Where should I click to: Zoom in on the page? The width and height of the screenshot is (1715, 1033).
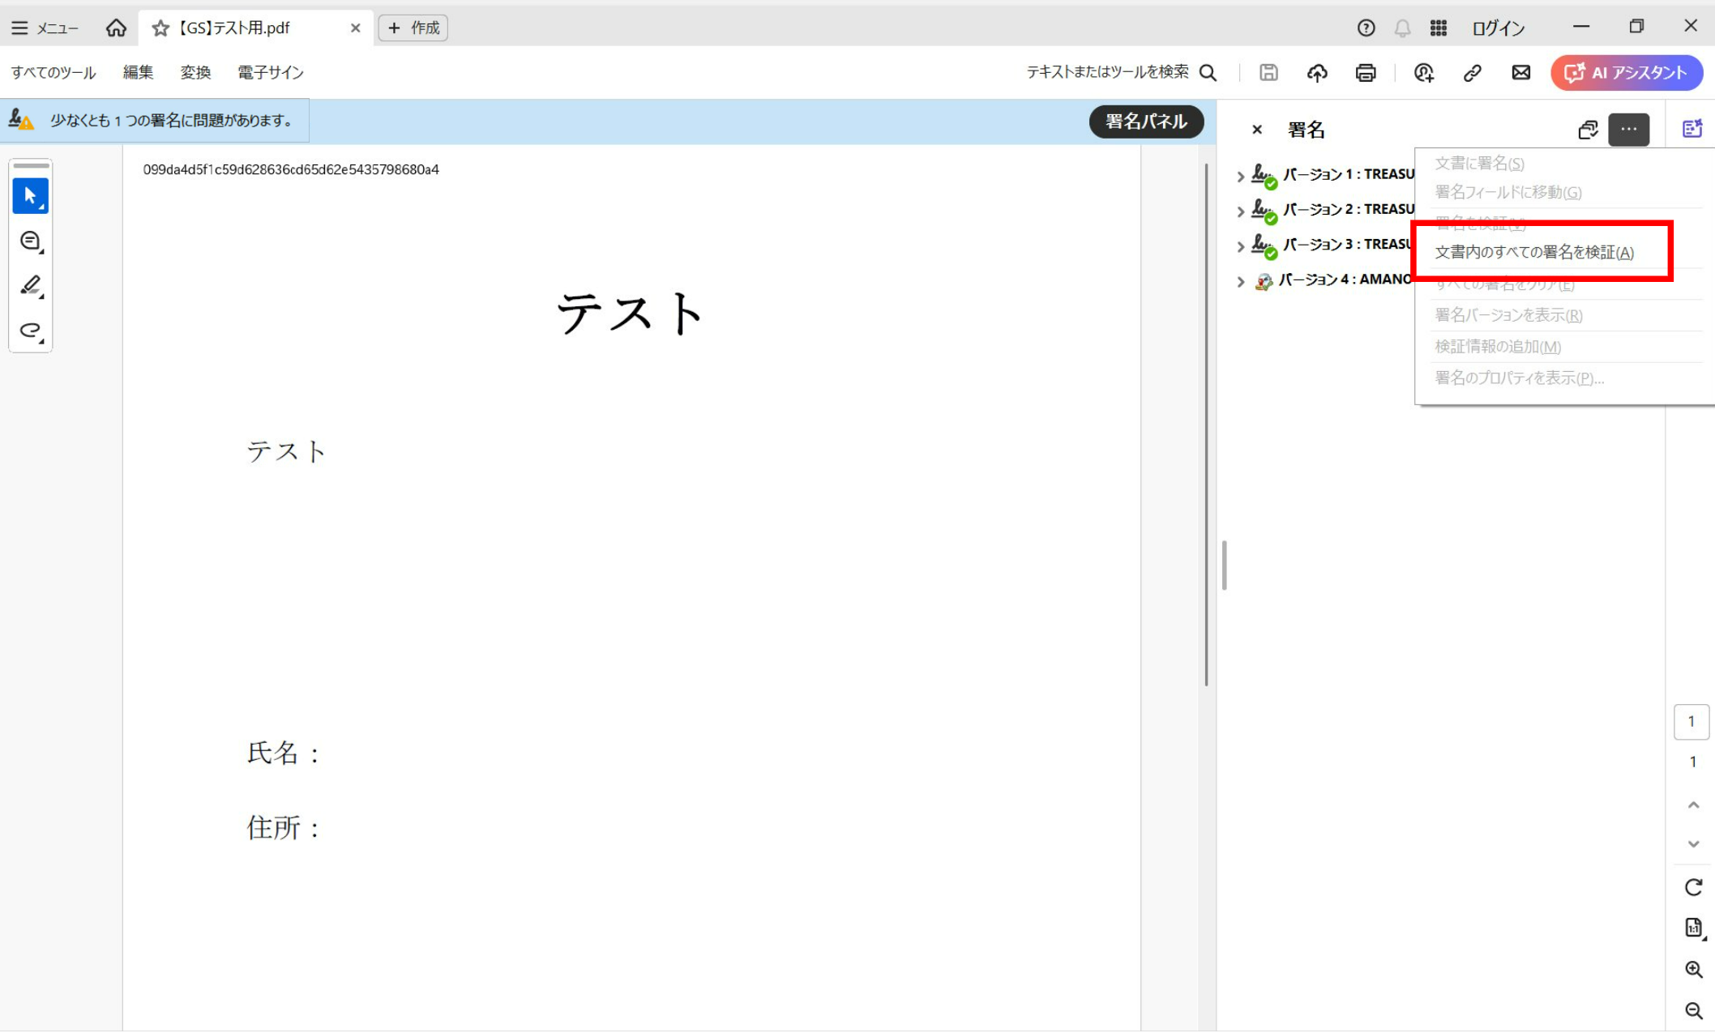pyautogui.click(x=1693, y=969)
